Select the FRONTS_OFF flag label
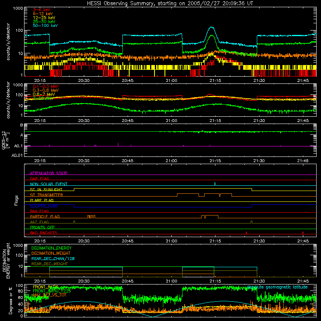This screenshot has width=321, height=321. coord(43,228)
